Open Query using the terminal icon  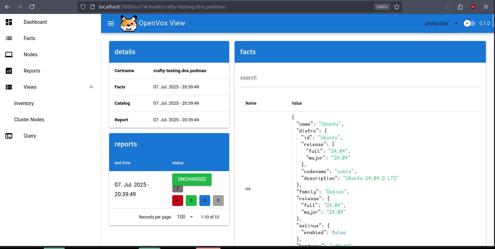pyautogui.click(x=9, y=136)
